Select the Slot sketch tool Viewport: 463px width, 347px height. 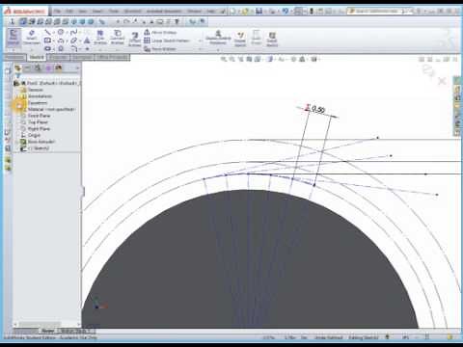click(x=47, y=48)
